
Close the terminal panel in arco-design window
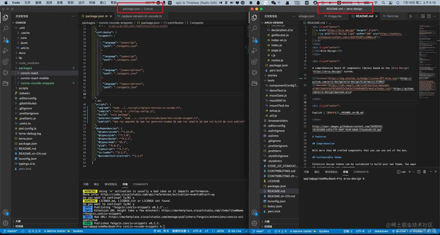pyautogui.click(x=436, y=172)
